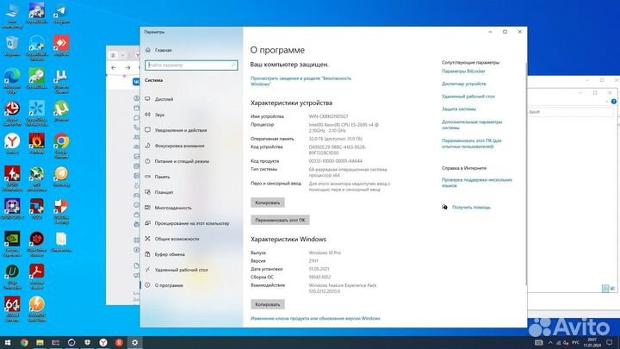Viewport: 620px width, 349px height.
Task: Open the Google Chrome desktop shortcut
Action: click(61, 146)
